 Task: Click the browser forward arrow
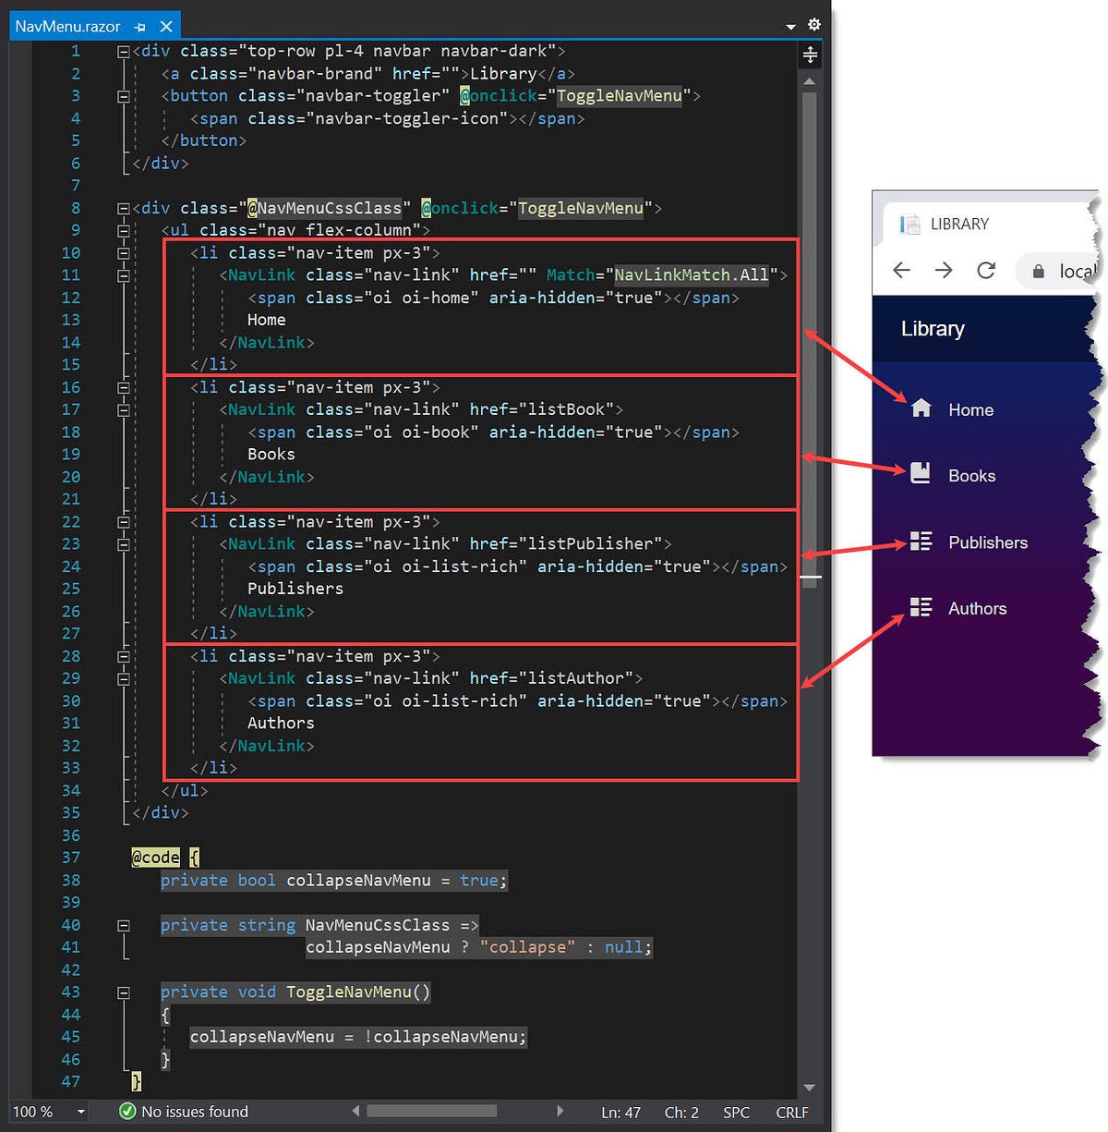(944, 270)
